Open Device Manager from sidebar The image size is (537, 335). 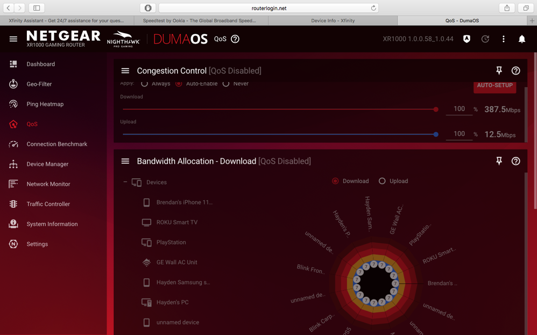tap(47, 164)
